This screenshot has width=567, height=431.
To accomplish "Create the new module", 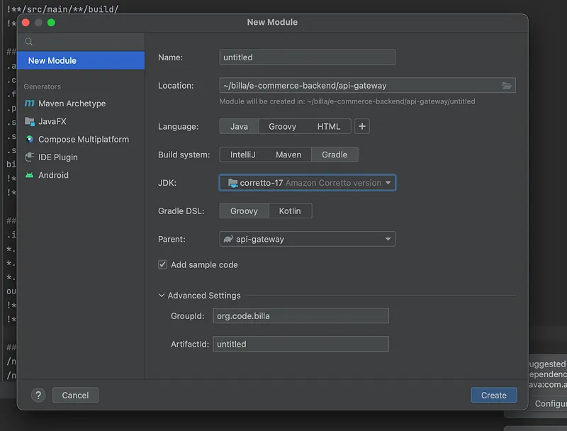I will [493, 396].
